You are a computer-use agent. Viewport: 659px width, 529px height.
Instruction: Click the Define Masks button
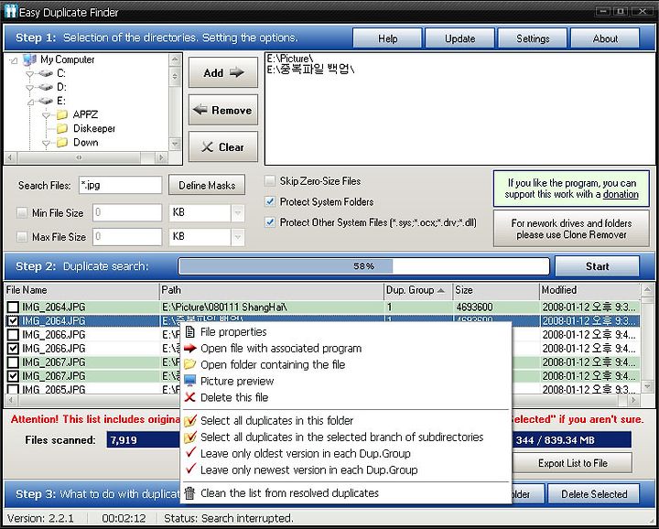207,185
